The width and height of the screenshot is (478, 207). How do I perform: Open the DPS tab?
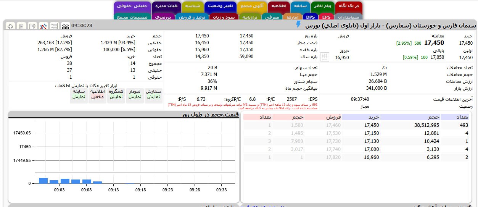[x=311, y=17]
